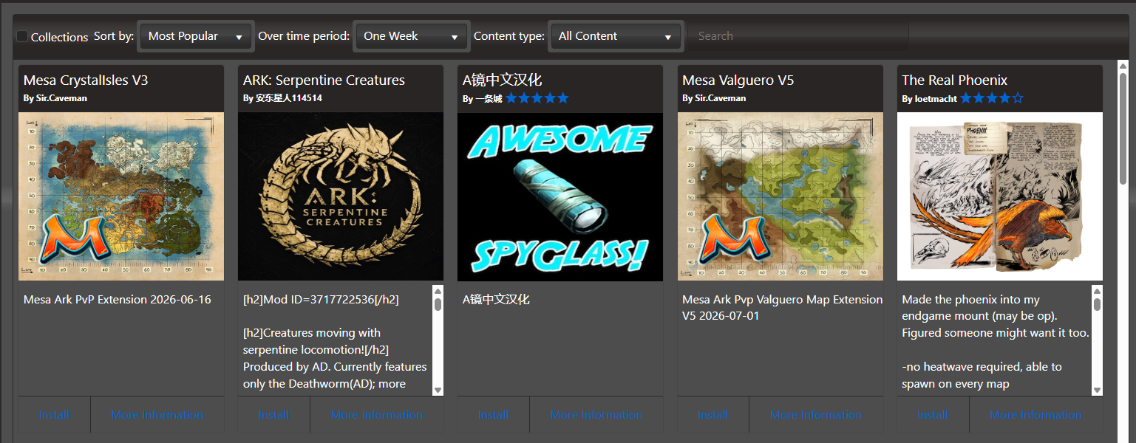Open the One Week time period dropdown
The image size is (1136, 443).
click(411, 36)
